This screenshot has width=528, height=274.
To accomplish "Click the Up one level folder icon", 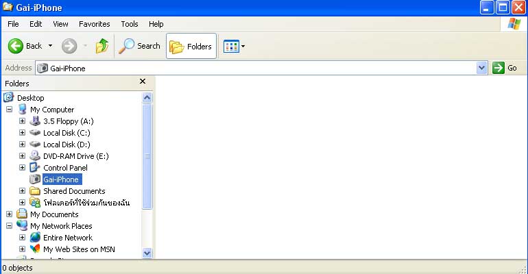I will point(102,46).
